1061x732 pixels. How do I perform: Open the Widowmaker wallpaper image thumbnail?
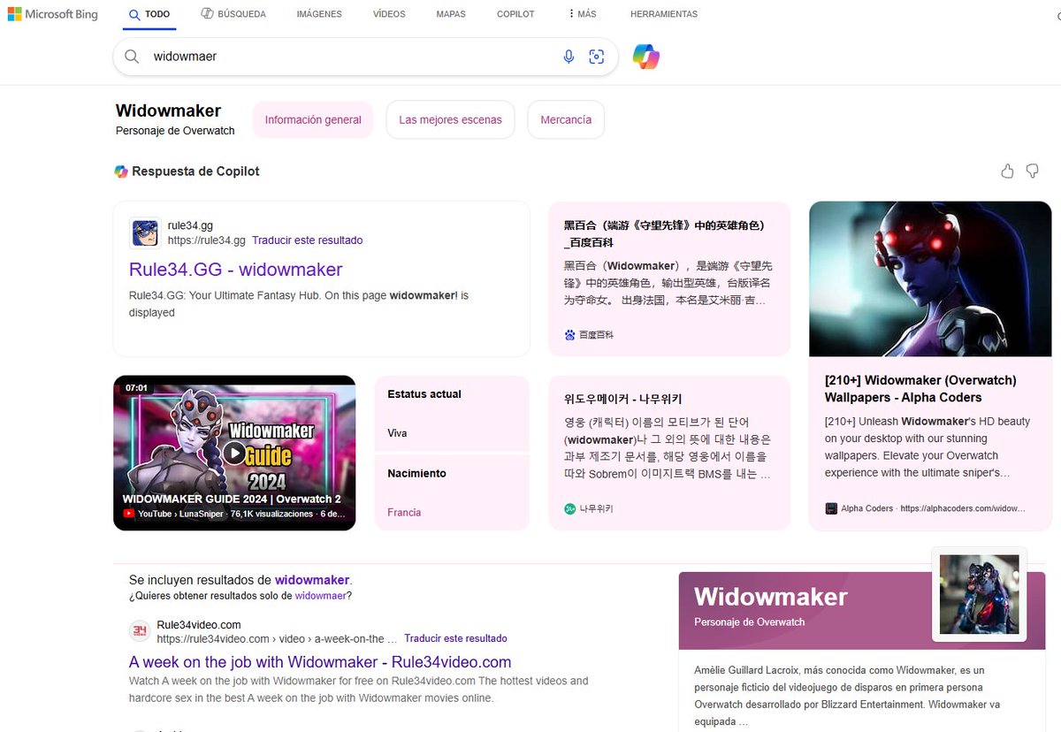click(930, 278)
